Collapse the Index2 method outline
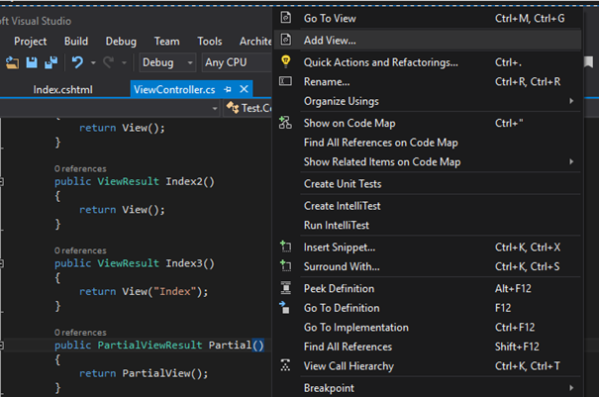599x397 pixels. click(x=2, y=182)
